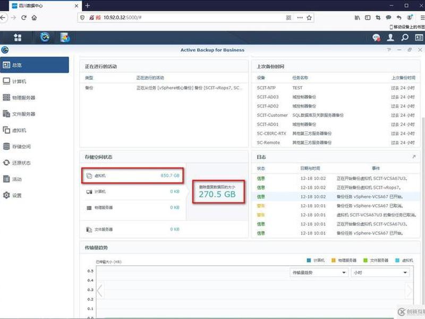Toggle 虚拟机 legend cyan swatch
This screenshot has width=425, height=319.
[x=397, y=261]
